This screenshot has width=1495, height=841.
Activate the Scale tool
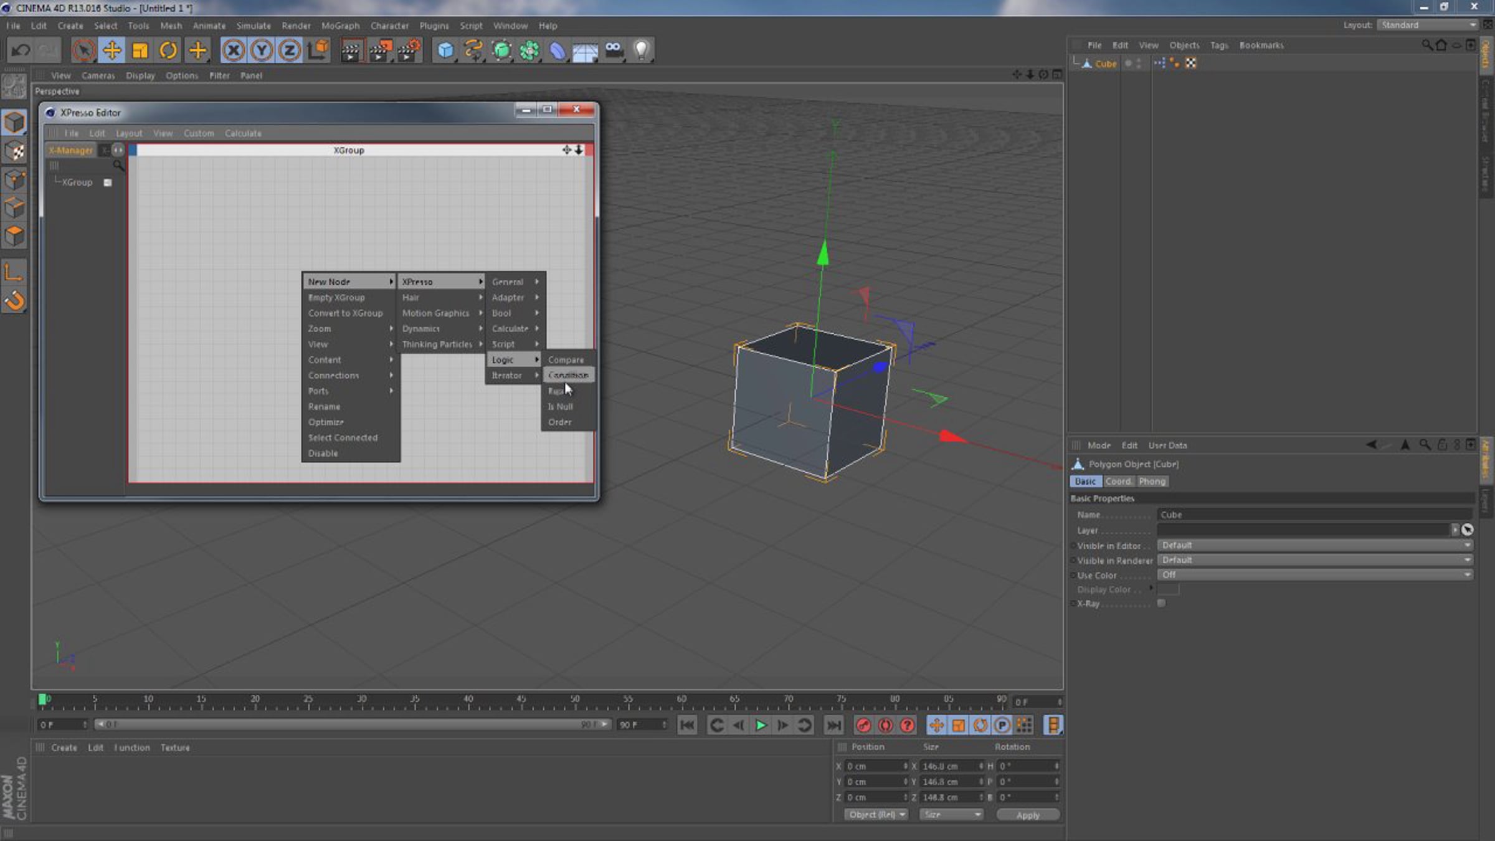tap(140, 50)
